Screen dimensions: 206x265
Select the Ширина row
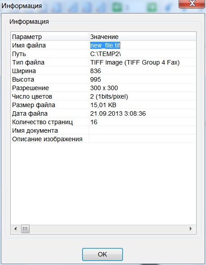click(103, 71)
